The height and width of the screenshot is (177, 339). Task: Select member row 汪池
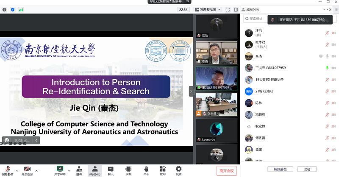tap(289, 33)
